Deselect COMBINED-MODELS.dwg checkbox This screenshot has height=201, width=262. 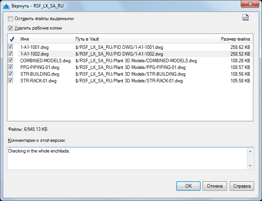[x=10, y=60]
